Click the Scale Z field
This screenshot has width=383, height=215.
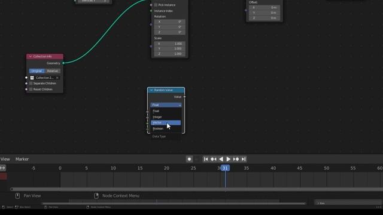(x=169, y=54)
